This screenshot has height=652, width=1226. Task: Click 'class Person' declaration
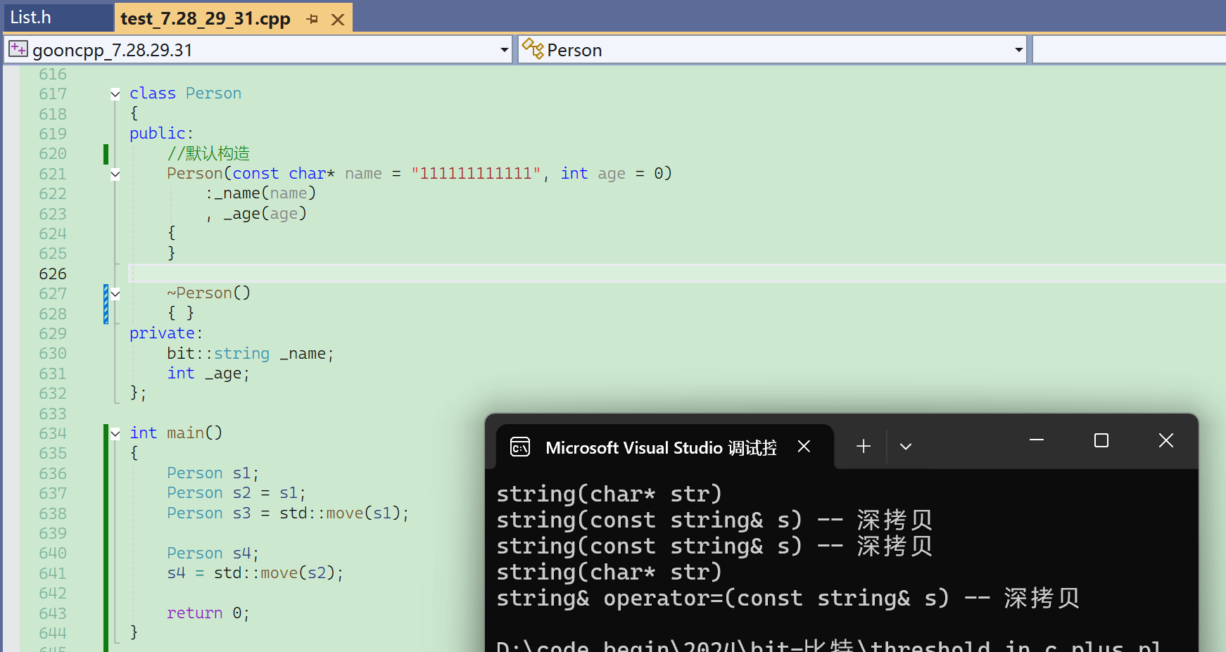185,94
